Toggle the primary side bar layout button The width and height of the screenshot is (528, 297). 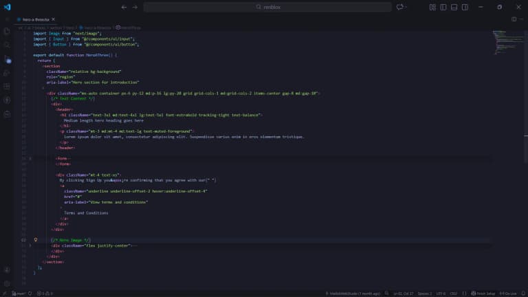[x=443, y=7]
